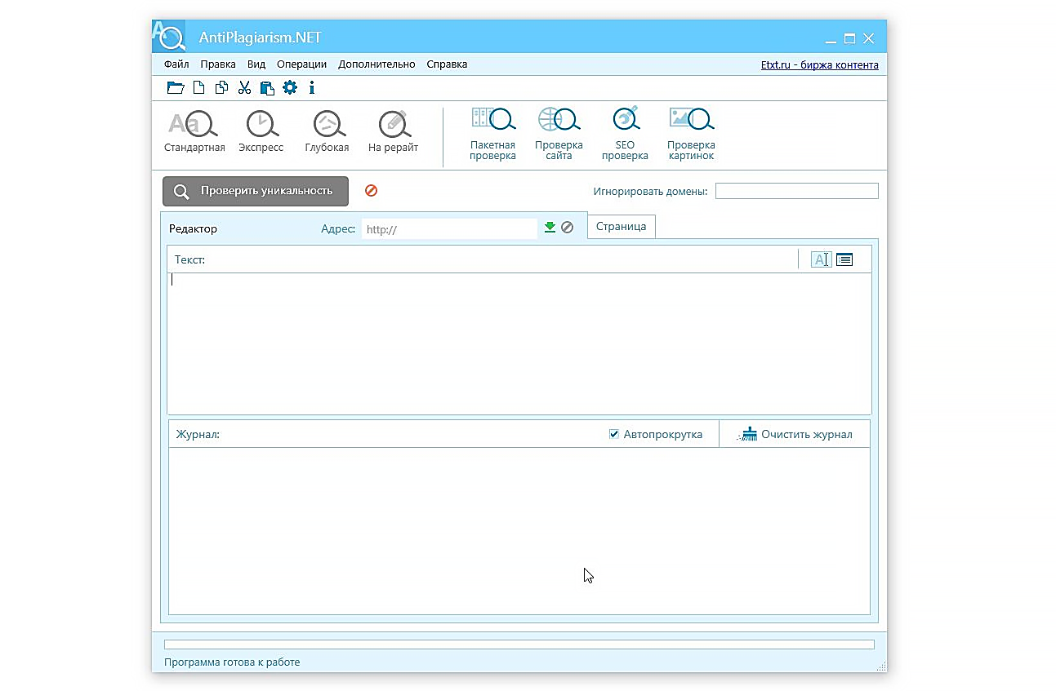Open the Файл menu
The image size is (1056, 691).
tap(176, 64)
